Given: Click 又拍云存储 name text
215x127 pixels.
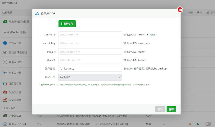Looking at the screenshot, I should [x=15, y=43].
